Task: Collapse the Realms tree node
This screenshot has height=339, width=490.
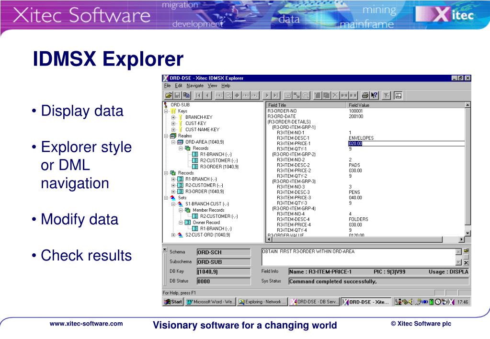Action: pos(166,136)
